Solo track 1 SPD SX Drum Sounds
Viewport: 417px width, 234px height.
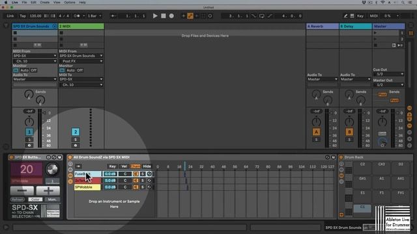click(x=29, y=140)
